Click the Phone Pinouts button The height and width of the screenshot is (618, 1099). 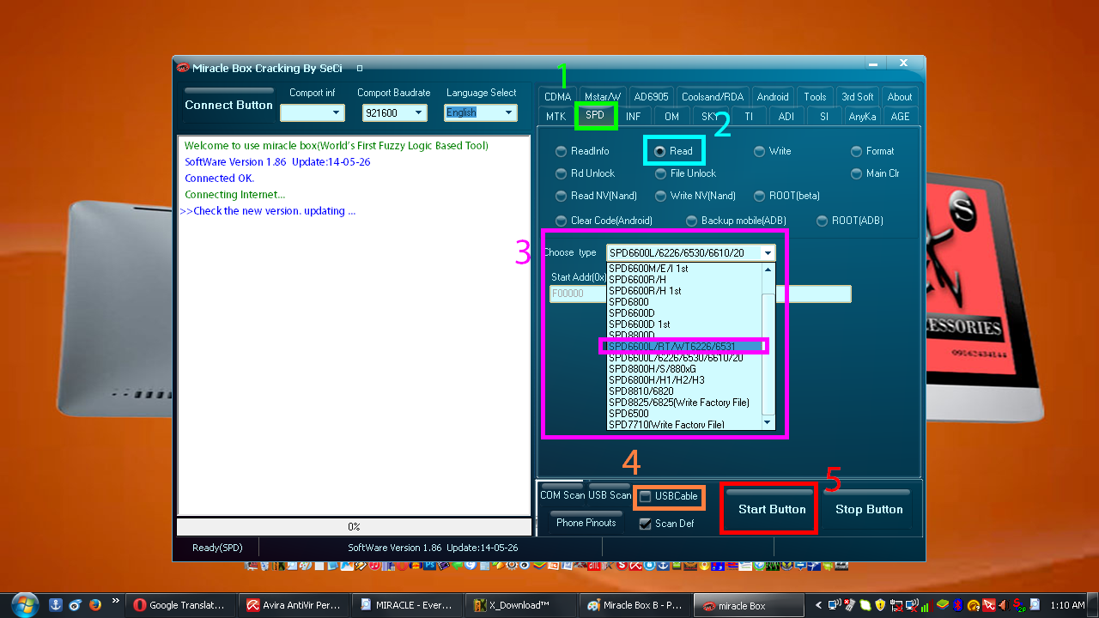pos(586,523)
